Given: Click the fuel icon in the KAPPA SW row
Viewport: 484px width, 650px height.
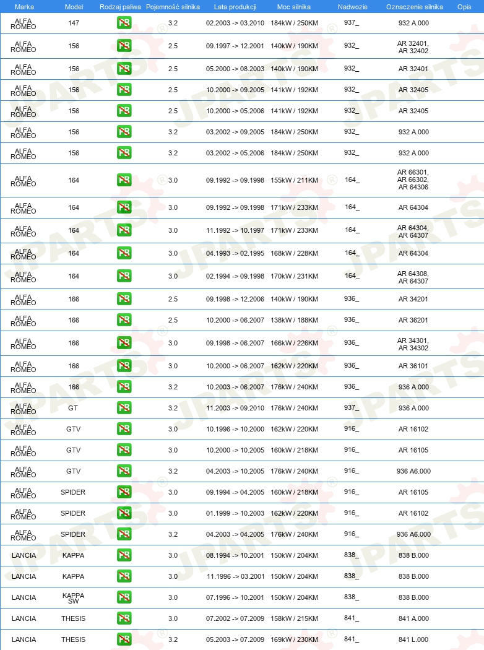Looking at the screenshot, I should 124,597.
